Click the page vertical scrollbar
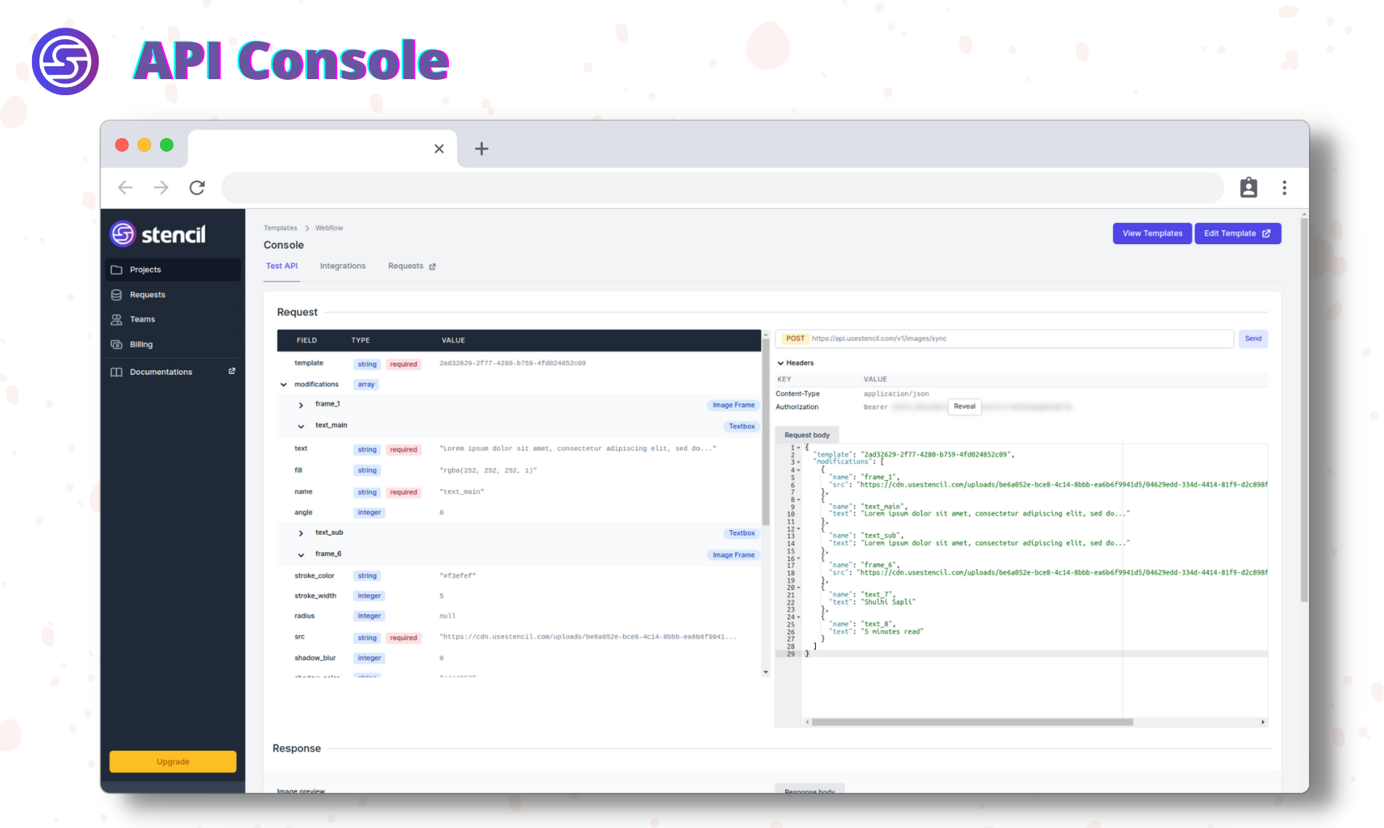Screen dimensions: 1384x828 pyautogui.click(x=1304, y=410)
